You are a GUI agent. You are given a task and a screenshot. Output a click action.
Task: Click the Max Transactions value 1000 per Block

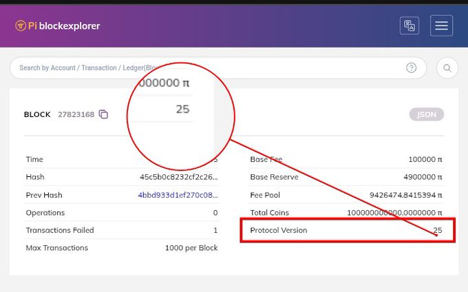click(191, 248)
